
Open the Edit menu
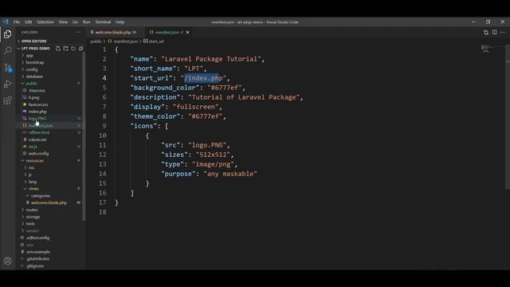click(29, 22)
